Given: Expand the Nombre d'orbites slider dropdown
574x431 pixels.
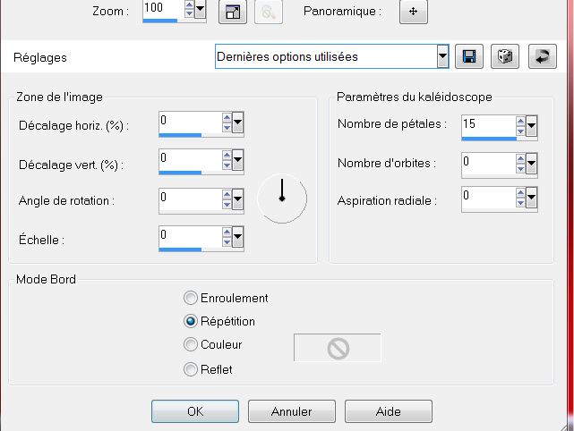Looking at the screenshot, I should click(531, 164).
